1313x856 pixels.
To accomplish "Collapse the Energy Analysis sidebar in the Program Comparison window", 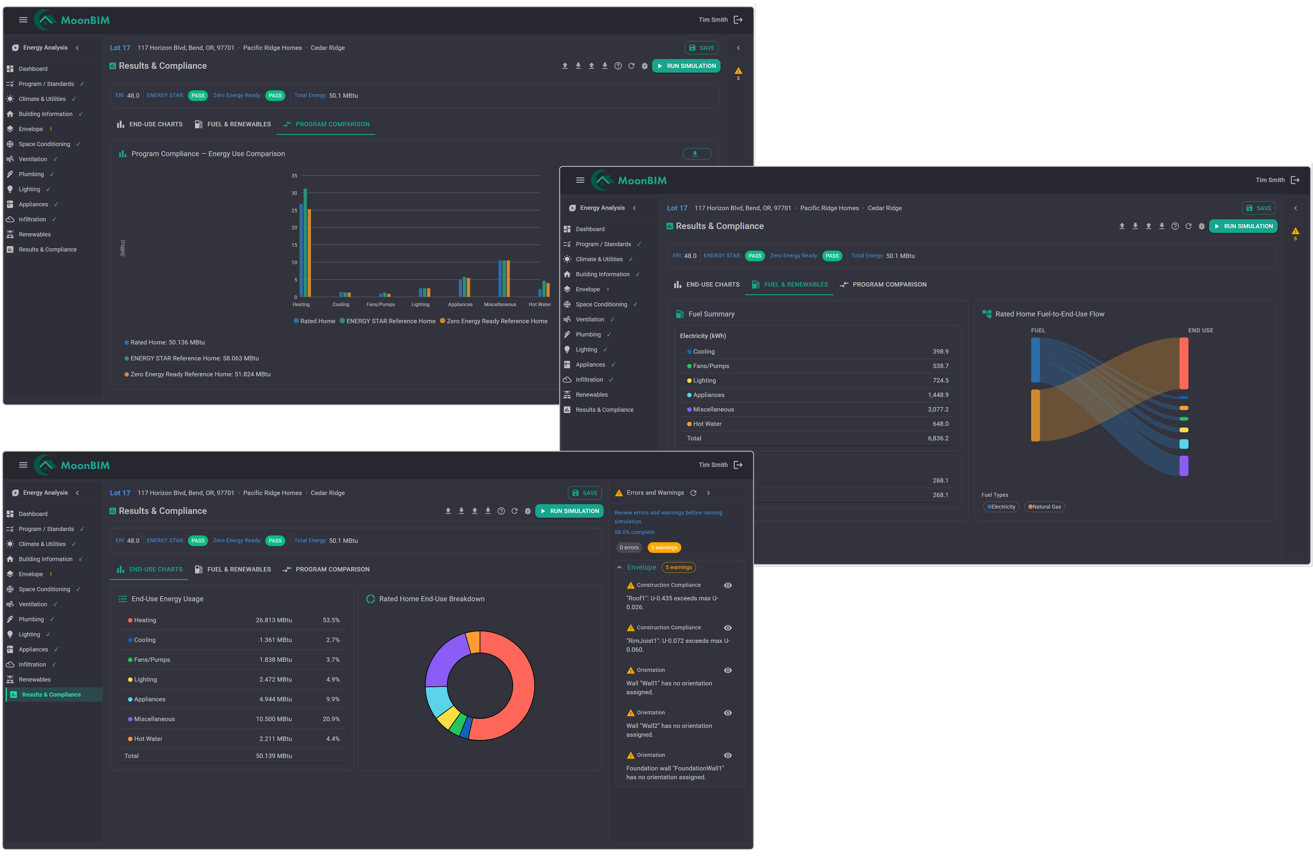I will point(77,48).
